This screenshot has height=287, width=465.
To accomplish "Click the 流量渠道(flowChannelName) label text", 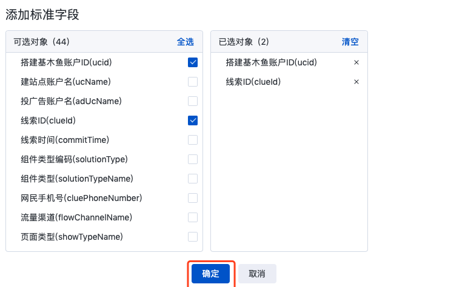I will click(x=76, y=217).
